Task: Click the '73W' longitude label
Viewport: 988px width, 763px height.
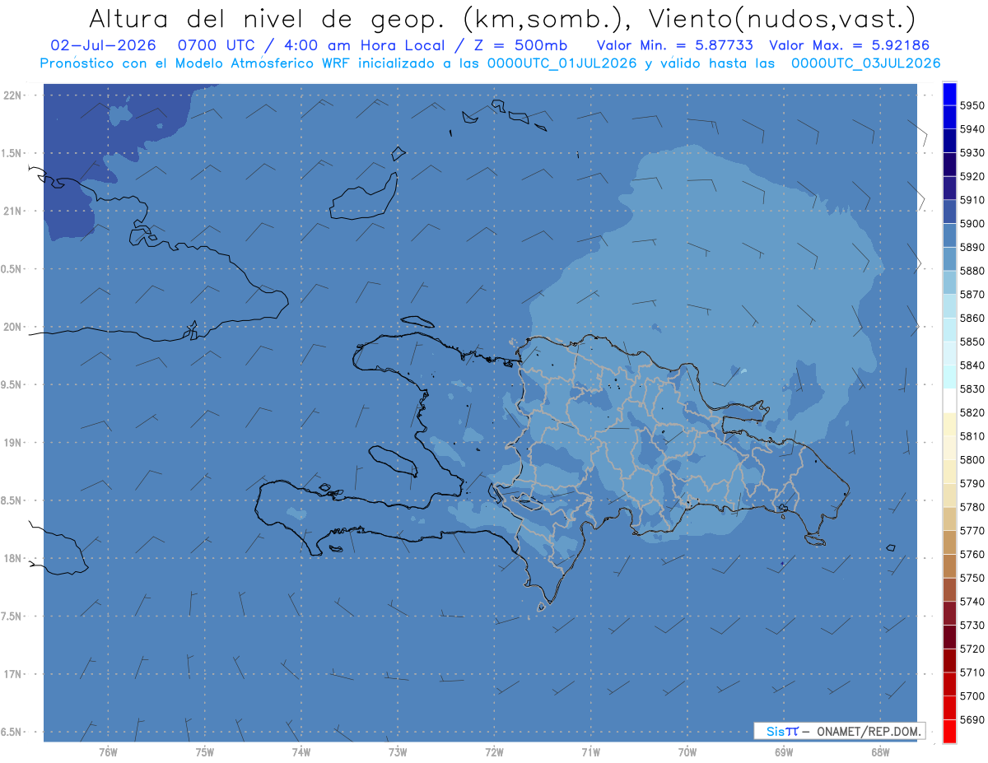Action: (398, 751)
